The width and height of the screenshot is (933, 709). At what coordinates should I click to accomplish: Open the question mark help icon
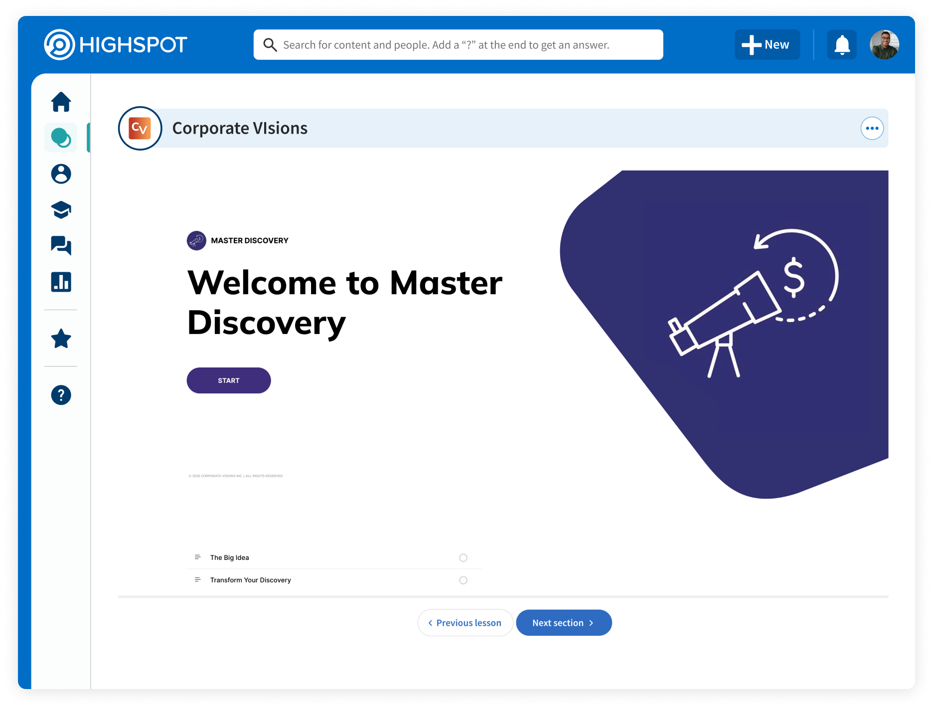click(61, 395)
